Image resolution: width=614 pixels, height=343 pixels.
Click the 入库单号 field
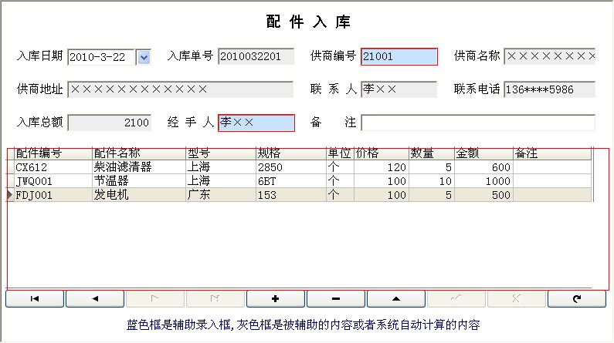pyautogui.click(x=255, y=56)
